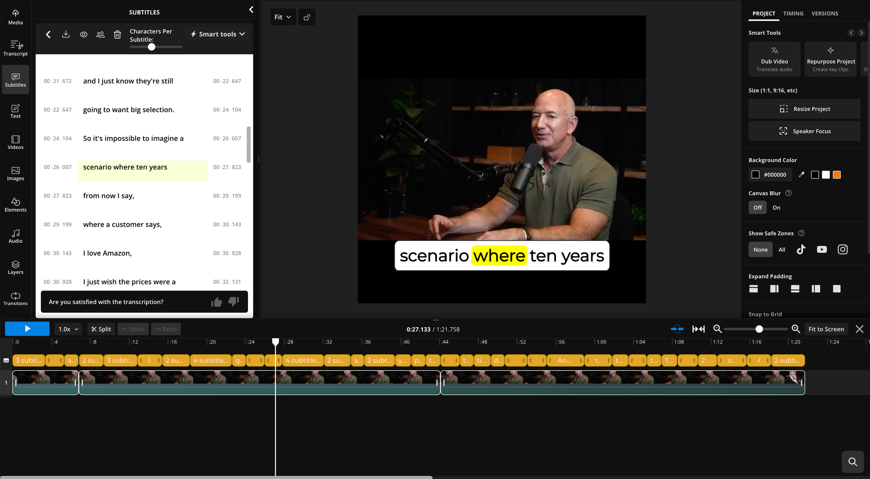Expand the Smart tools dropdown
Viewport: 870px width, 479px height.
[x=218, y=34]
